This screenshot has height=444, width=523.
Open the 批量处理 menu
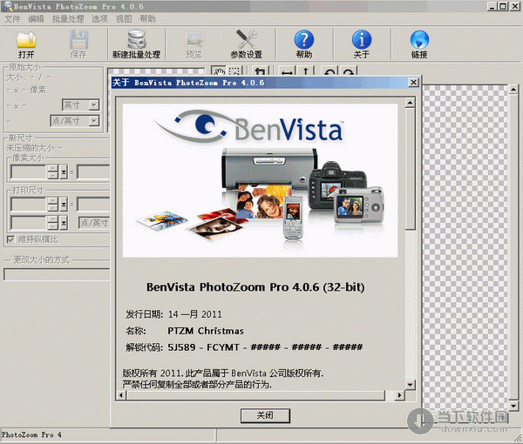click(x=68, y=19)
